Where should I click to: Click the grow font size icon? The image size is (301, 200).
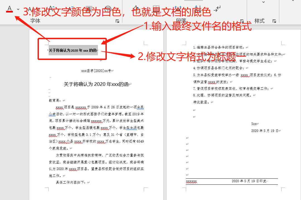(51, 9)
